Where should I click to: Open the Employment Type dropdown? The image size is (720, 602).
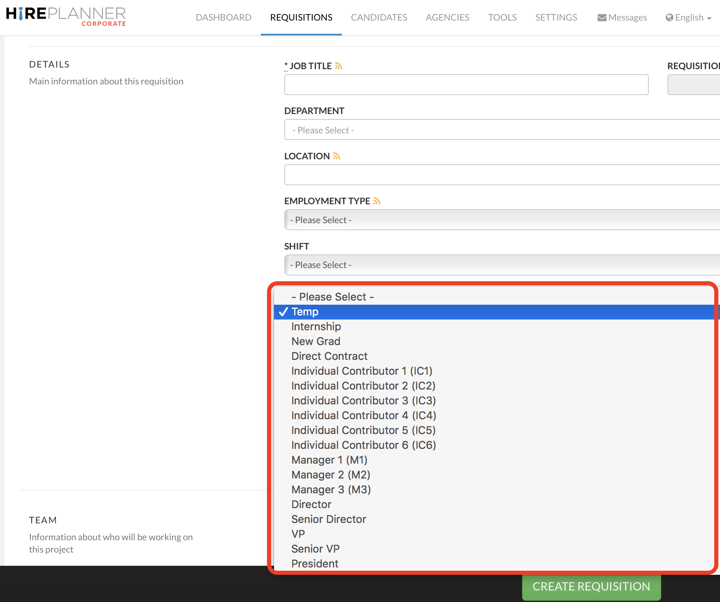point(502,220)
